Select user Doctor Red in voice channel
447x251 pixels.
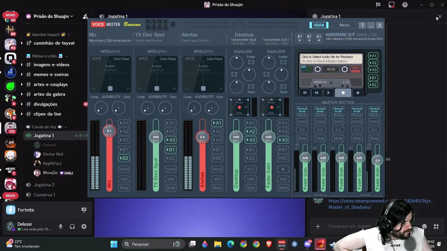[53, 154]
